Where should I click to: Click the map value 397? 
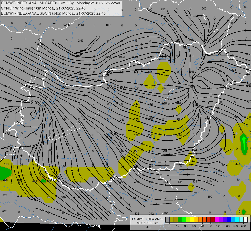click(x=180, y=166)
